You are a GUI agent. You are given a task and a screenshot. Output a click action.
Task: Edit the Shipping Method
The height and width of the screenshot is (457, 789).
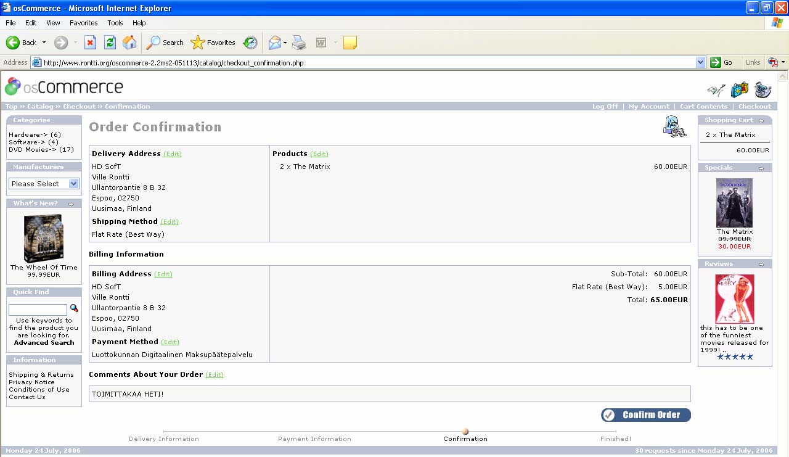(x=170, y=222)
